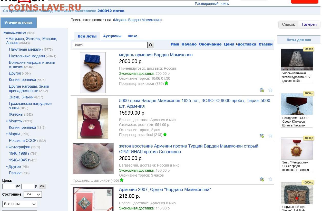Click the OK price filter button
This screenshot has height=211, width=322.
[x=42, y=186]
